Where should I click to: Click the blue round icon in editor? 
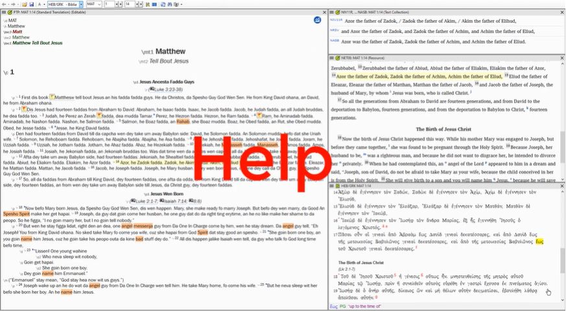pyautogui.click(x=317, y=21)
